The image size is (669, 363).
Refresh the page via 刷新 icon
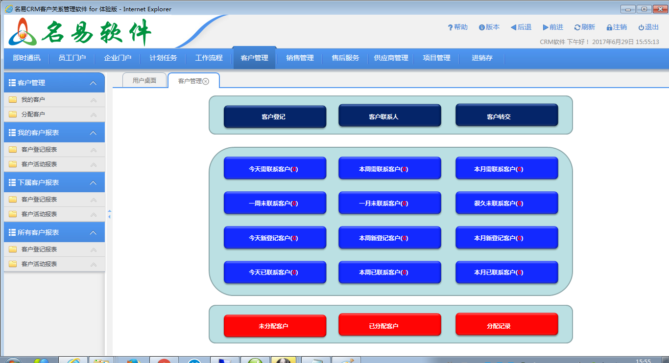[577, 27]
